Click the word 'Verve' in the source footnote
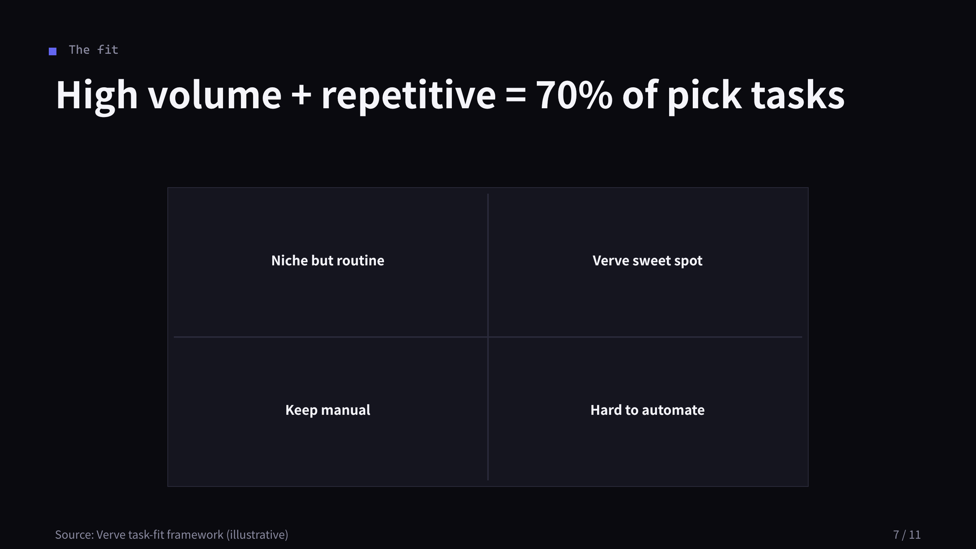 pyautogui.click(x=111, y=535)
